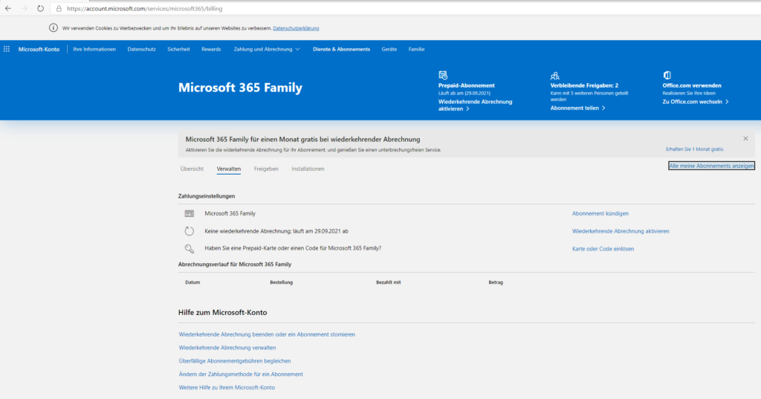
Task: Click Zu Office.com wechseln with chevron
Action: pos(695,101)
